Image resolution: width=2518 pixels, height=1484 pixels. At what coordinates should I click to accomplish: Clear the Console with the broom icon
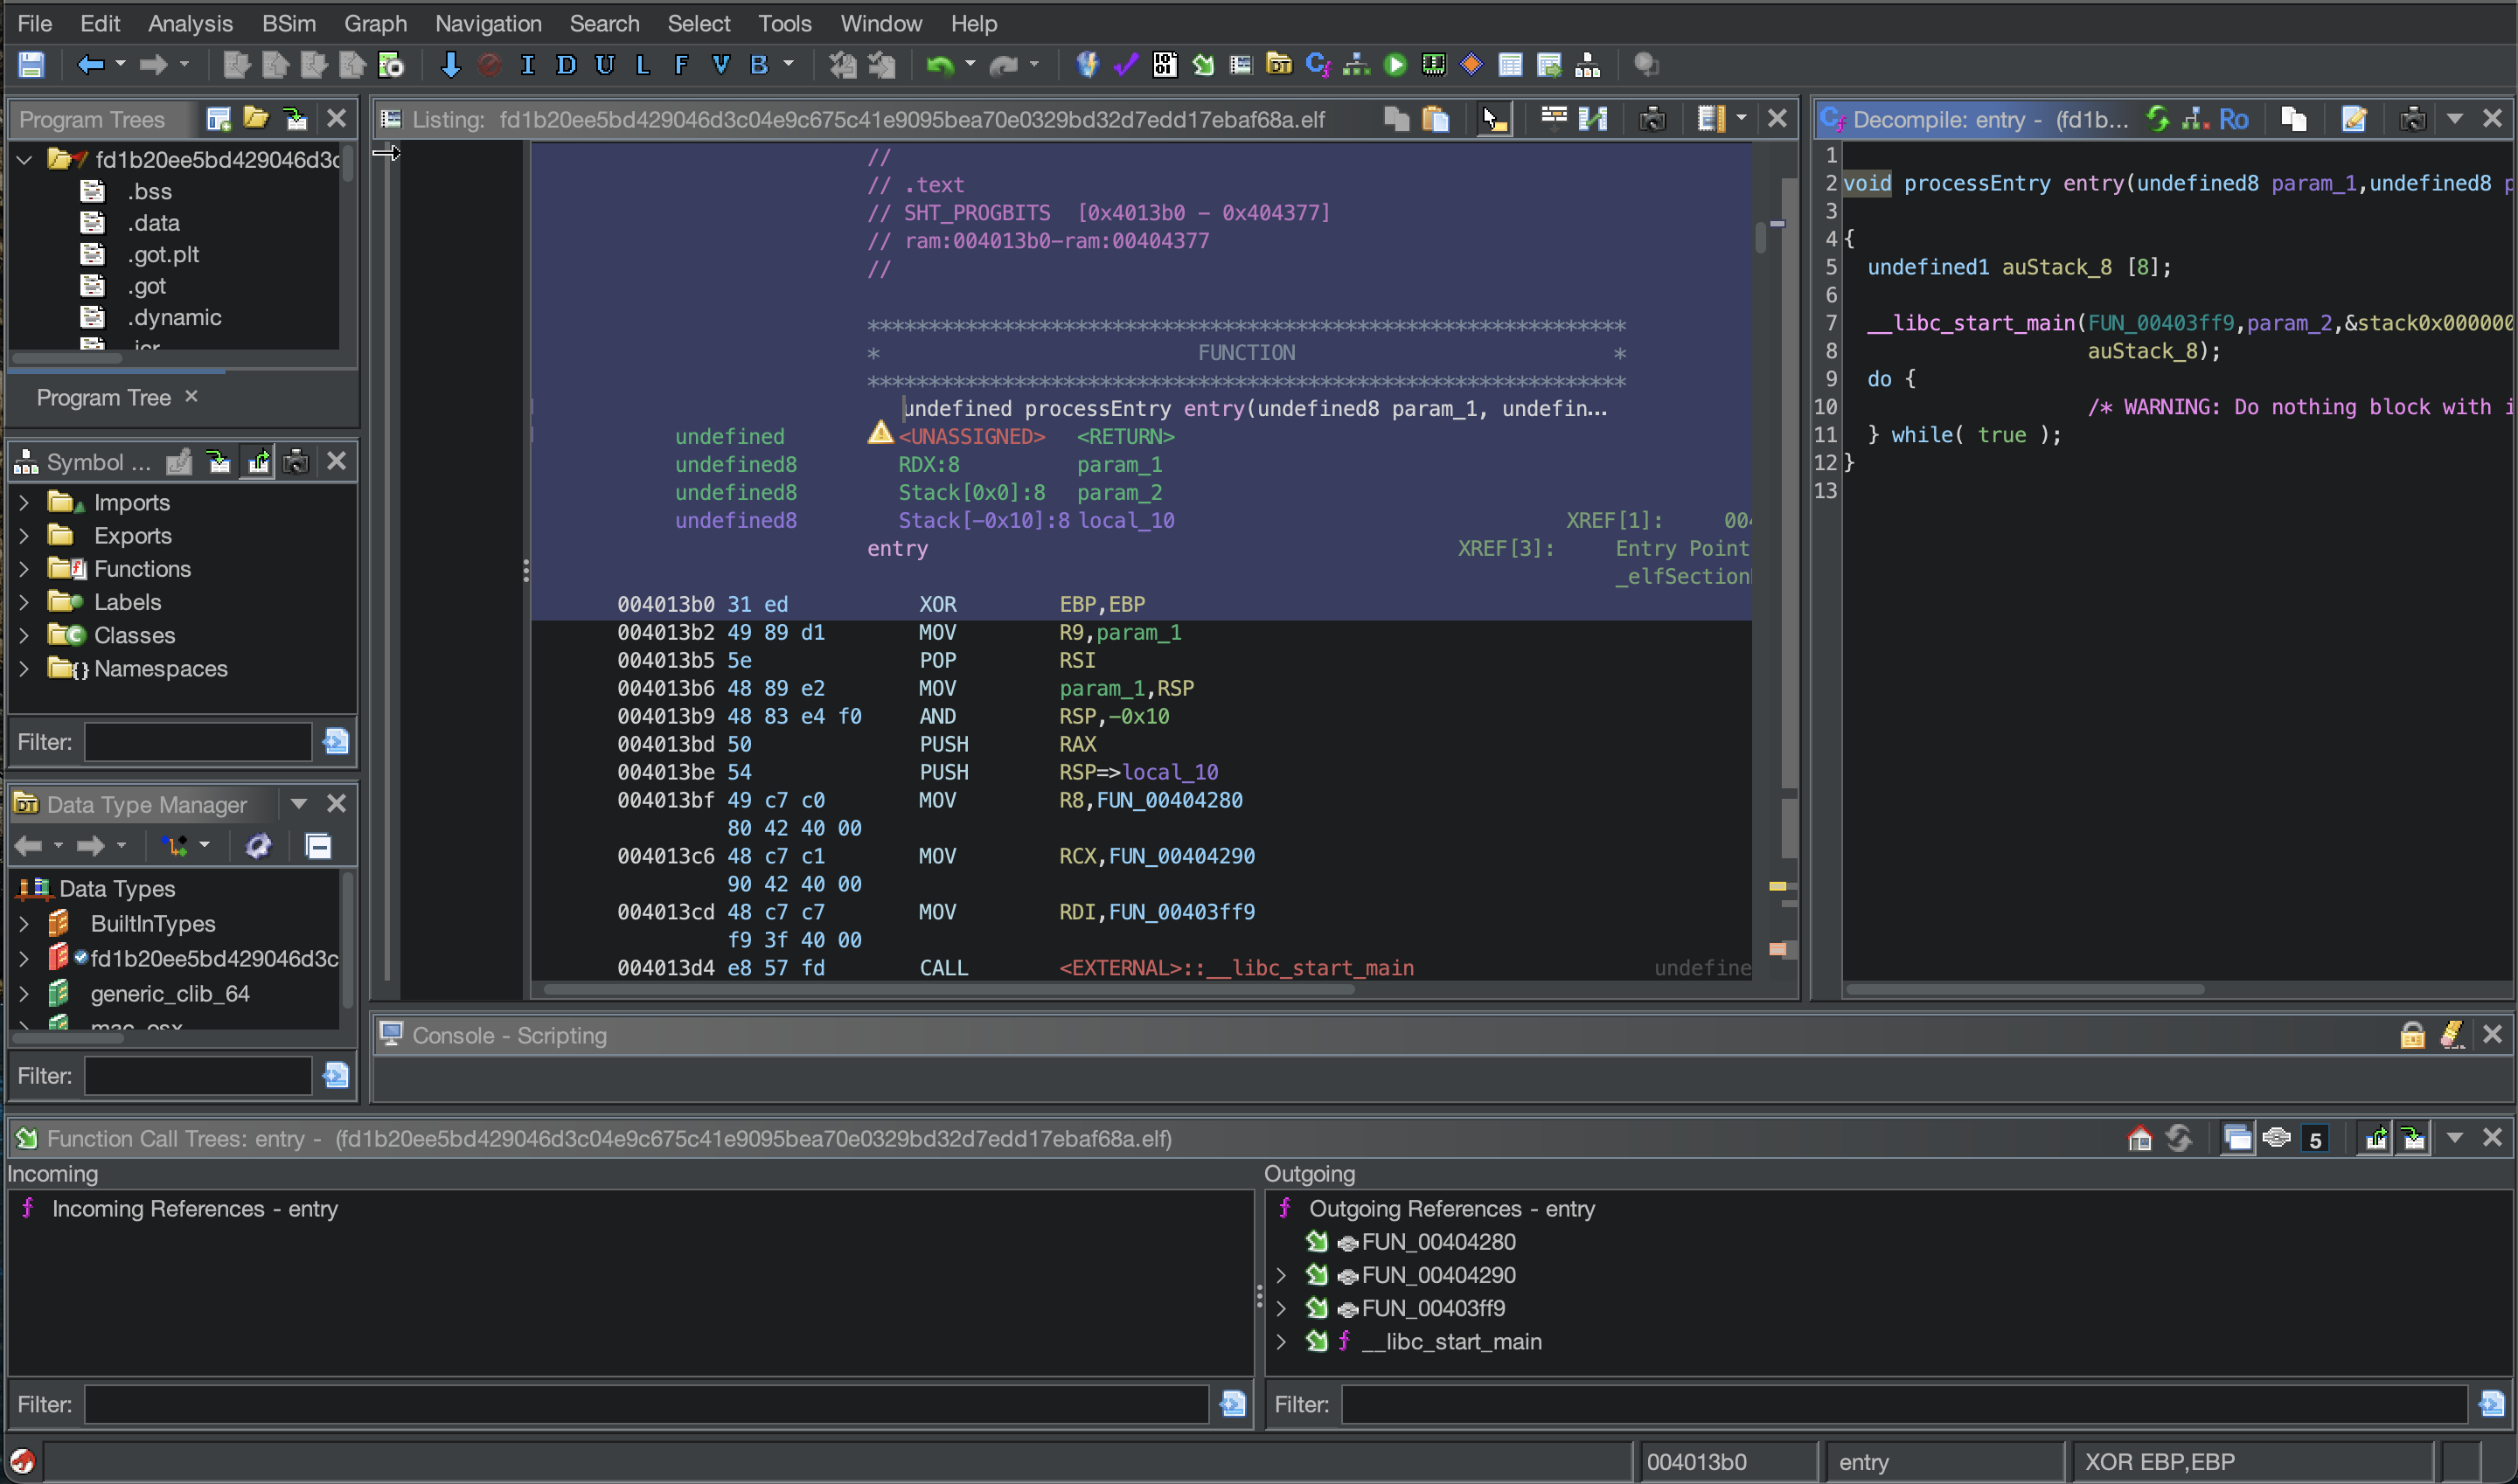(2451, 1035)
